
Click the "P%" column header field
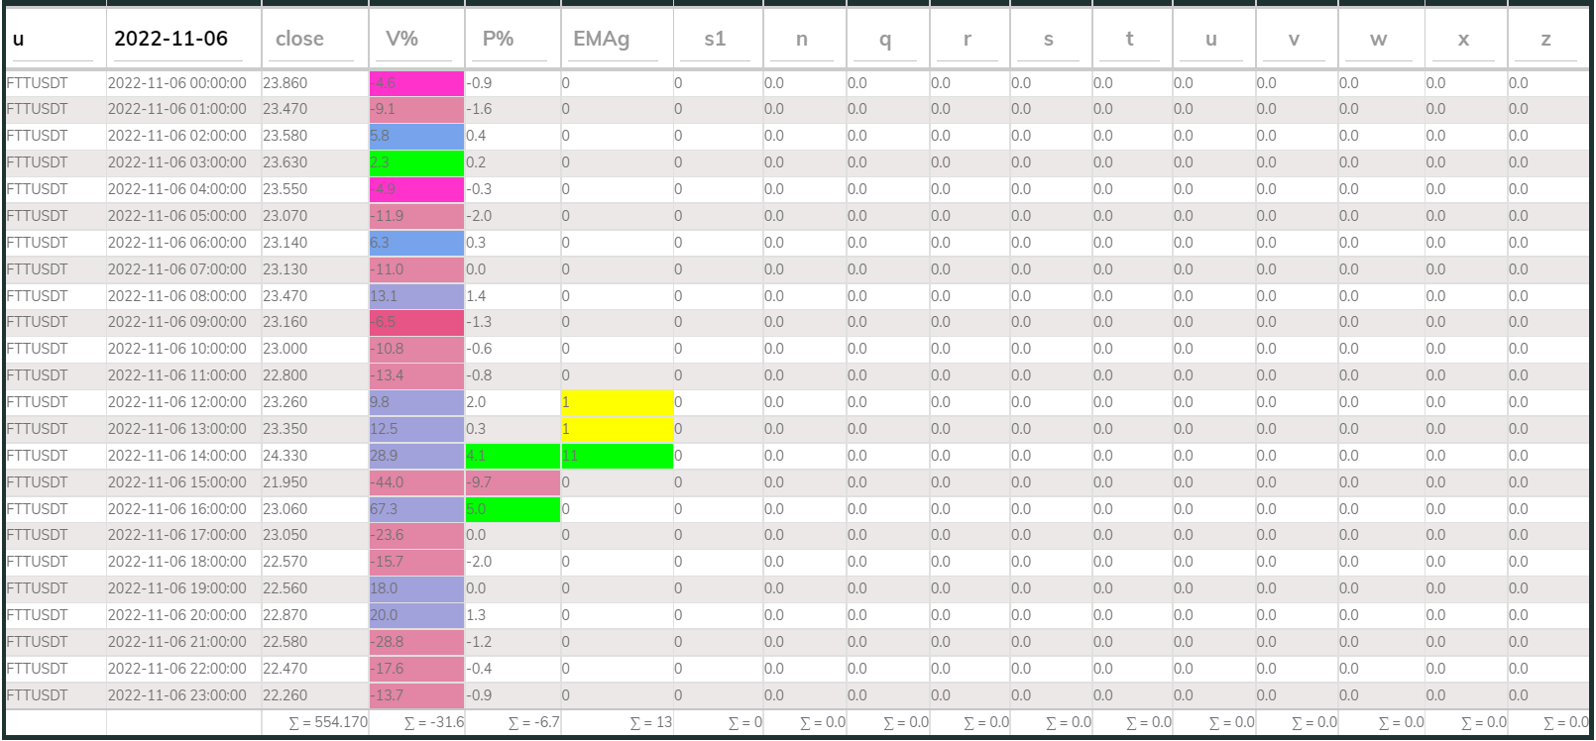512,40
